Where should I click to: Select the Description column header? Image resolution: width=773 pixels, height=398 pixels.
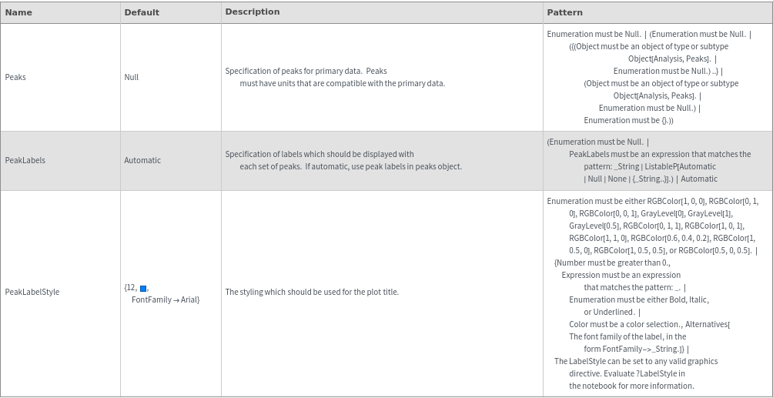pos(253,12)
